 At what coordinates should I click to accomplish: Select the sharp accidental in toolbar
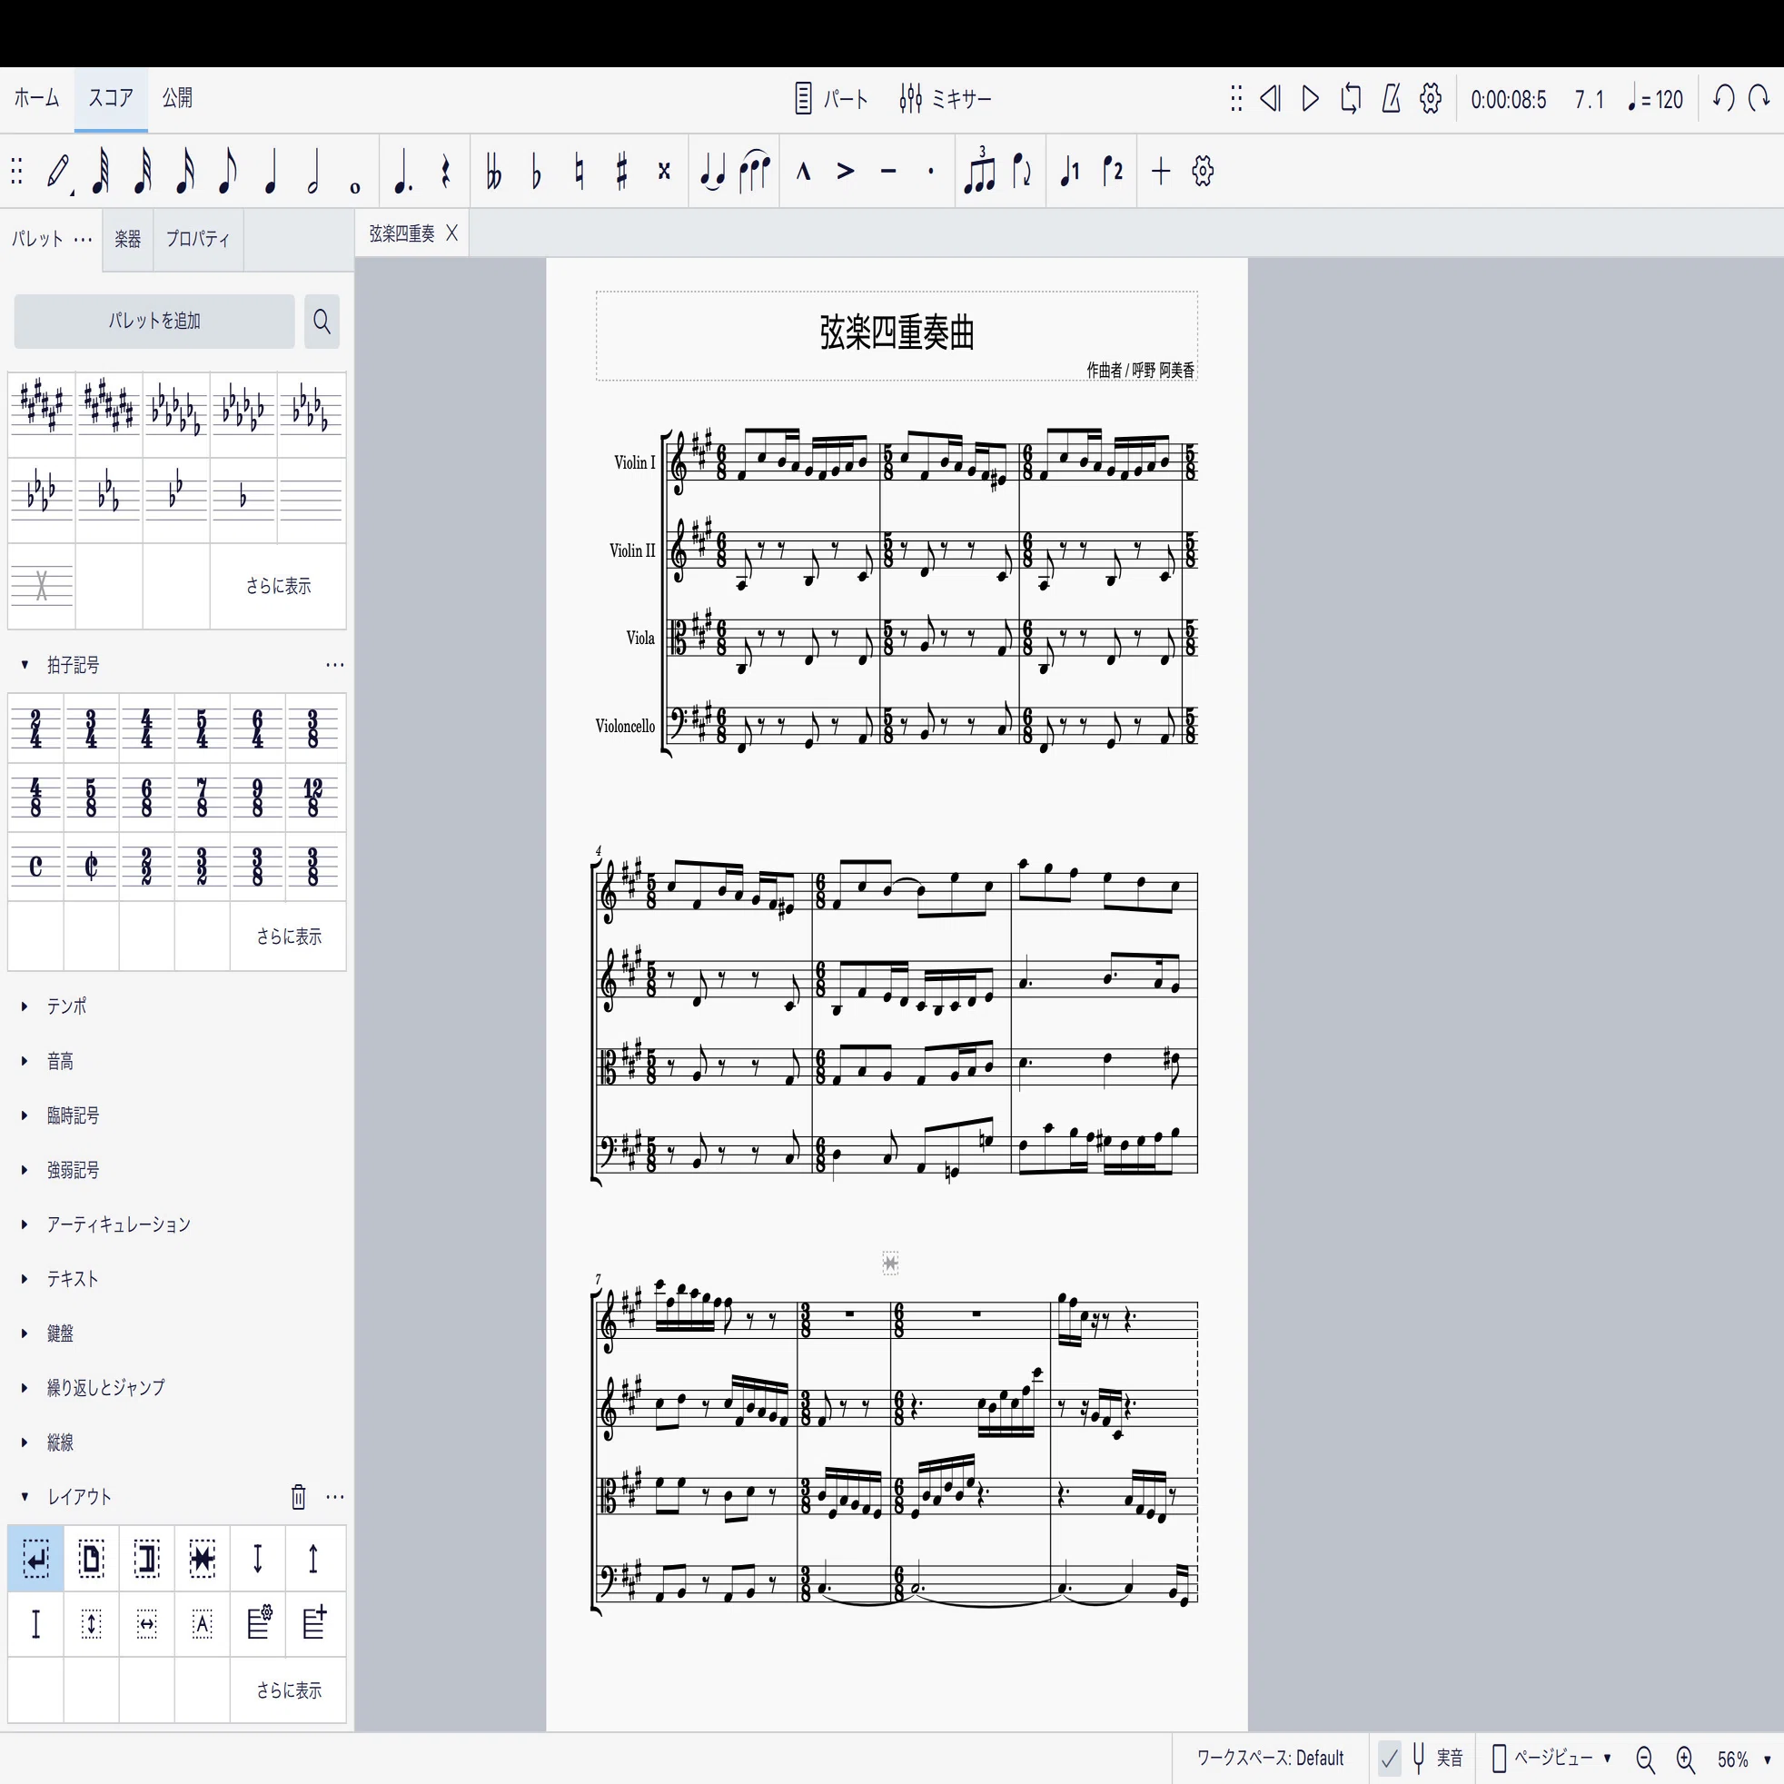pyautogui.click(x=621, y=172)
